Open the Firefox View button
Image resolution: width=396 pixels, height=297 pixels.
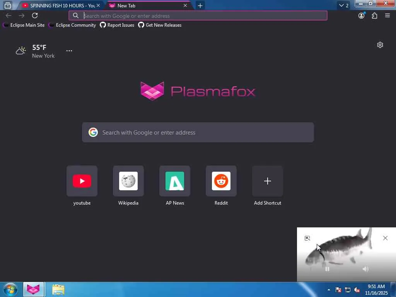tap(8, 5)
